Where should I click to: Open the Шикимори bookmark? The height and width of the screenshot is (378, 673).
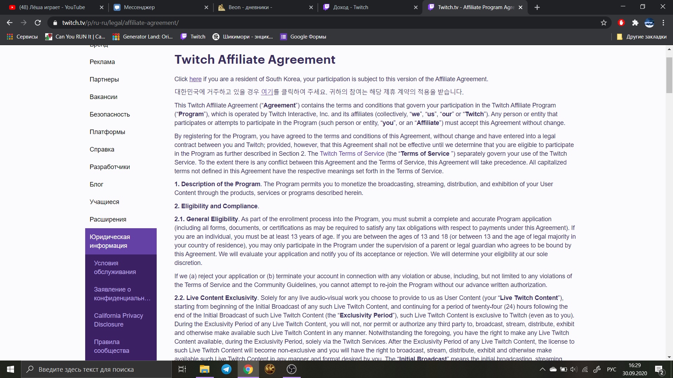click(x=243, y=37)
